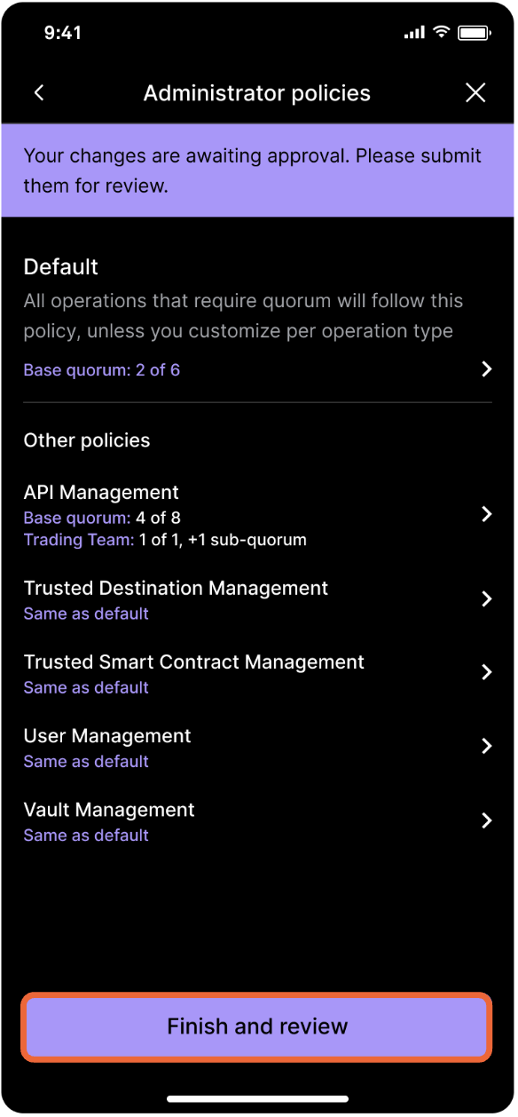The width and height of the screenshot is (518, 1117).
Task: Open Trusted Smart Contract Management chevron
Action: coord(486,673)
